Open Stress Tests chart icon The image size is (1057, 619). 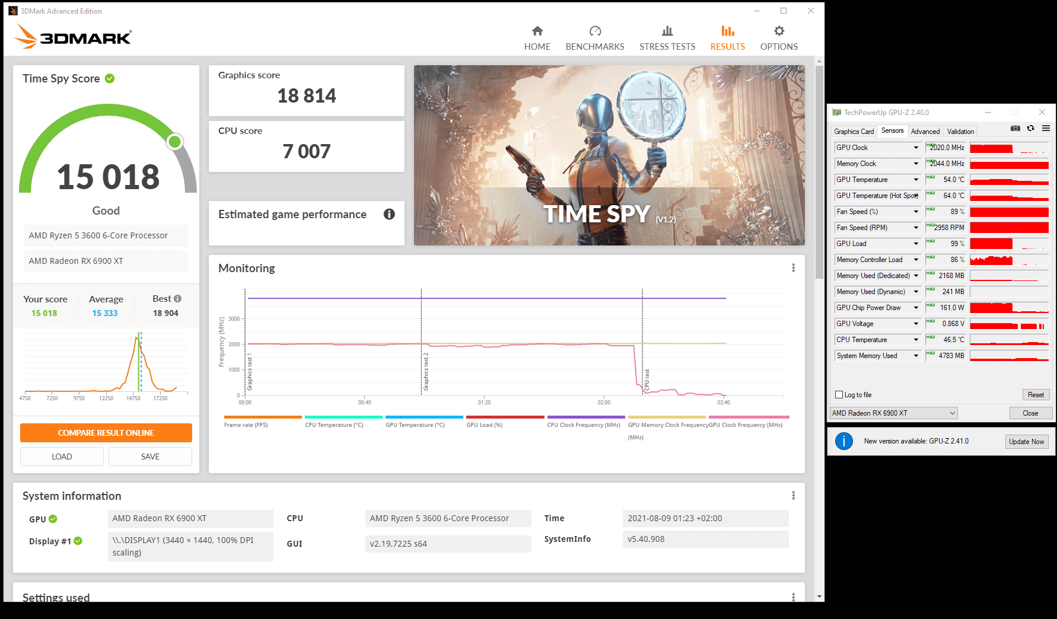coord(667,31)
